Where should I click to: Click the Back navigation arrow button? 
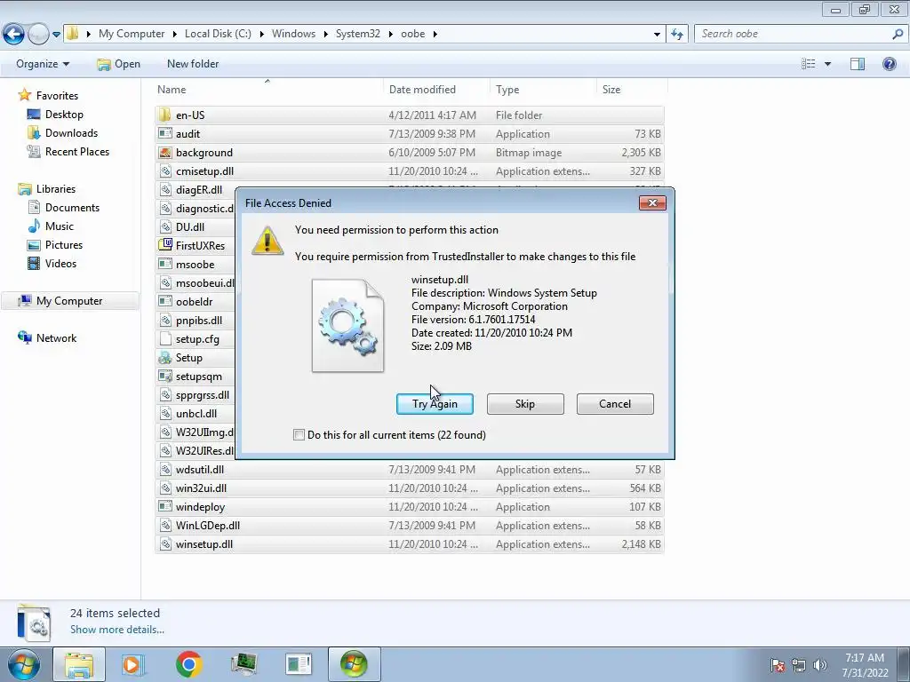[13, 35]
